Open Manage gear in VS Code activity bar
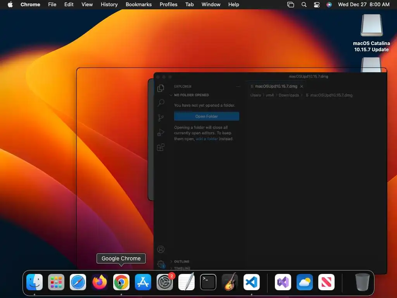The width and height of the screenshot is (397, 298). [161, 264]
